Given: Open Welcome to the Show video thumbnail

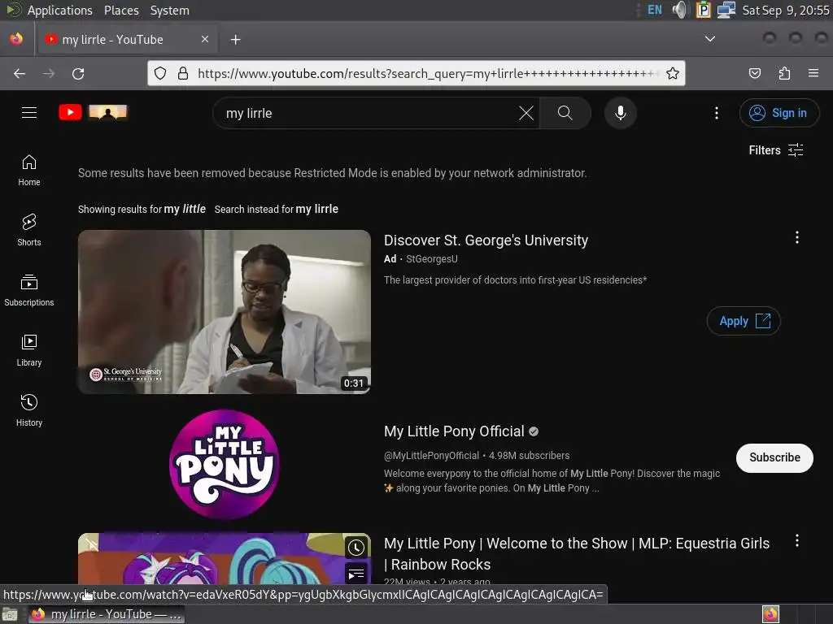Looking at the screenshot, I should click(x=225, y=558).
